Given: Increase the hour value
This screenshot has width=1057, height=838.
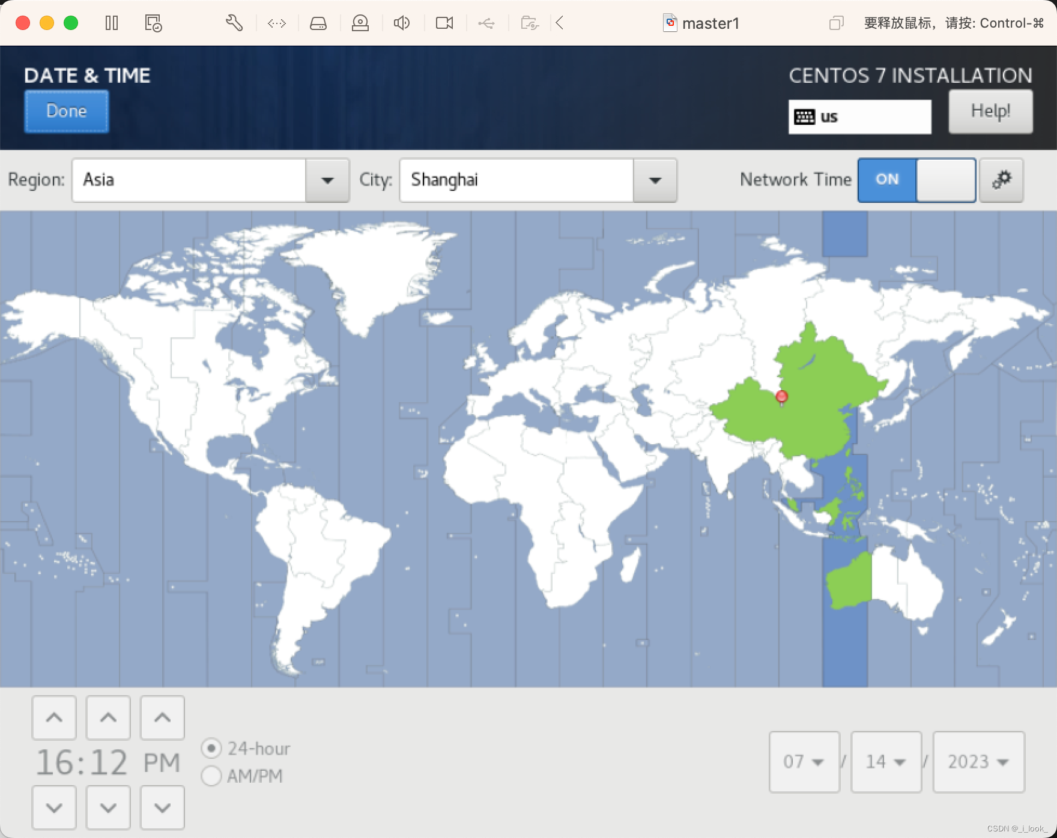Looking at the screenshot, I should (54, 717).
